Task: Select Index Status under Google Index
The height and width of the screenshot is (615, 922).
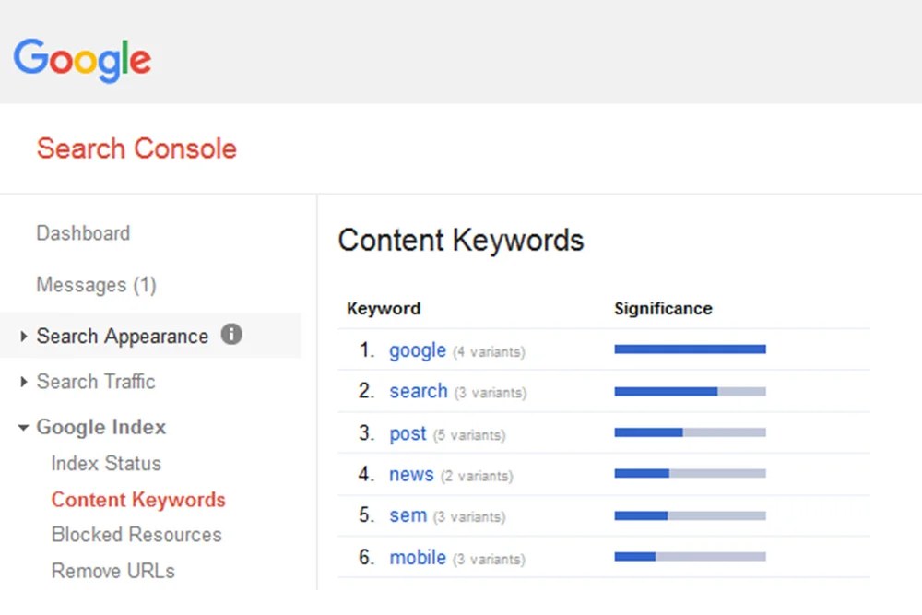Action: pos(106,463)
